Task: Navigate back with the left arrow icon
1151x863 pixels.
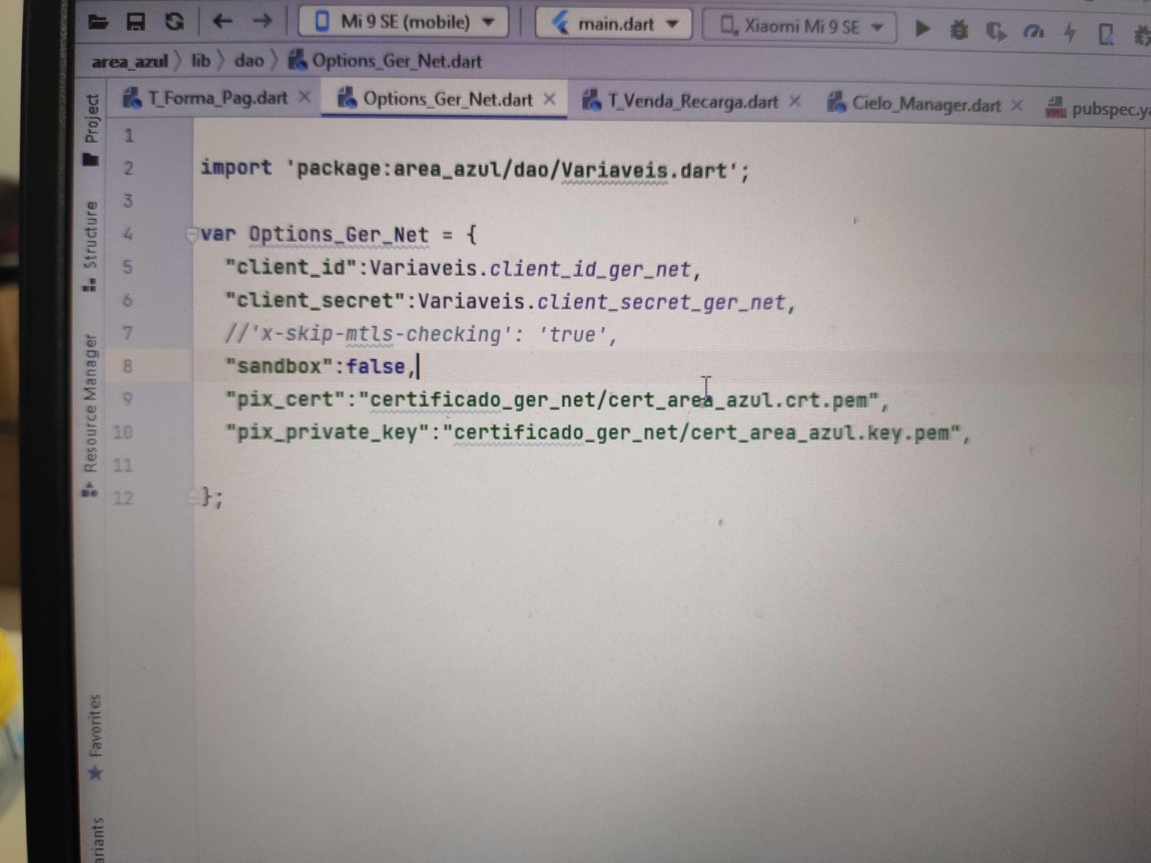Action: point(223,21)
